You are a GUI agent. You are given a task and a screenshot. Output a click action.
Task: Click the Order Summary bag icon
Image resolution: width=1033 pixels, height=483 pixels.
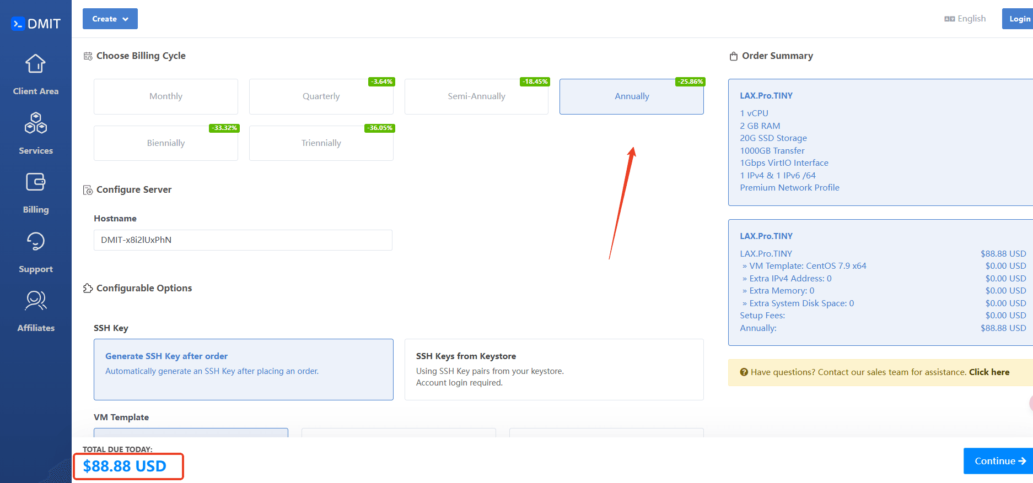point(734,56)
